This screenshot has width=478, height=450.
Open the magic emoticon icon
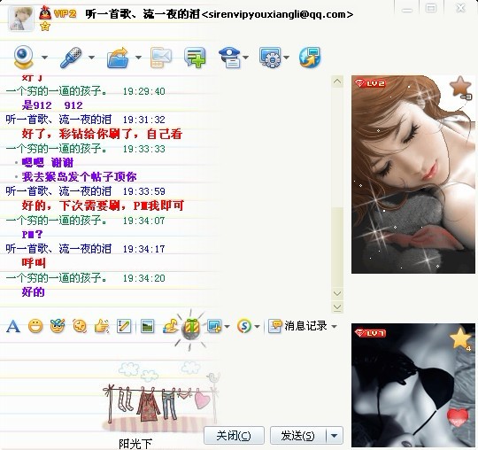tap(58, 326)
